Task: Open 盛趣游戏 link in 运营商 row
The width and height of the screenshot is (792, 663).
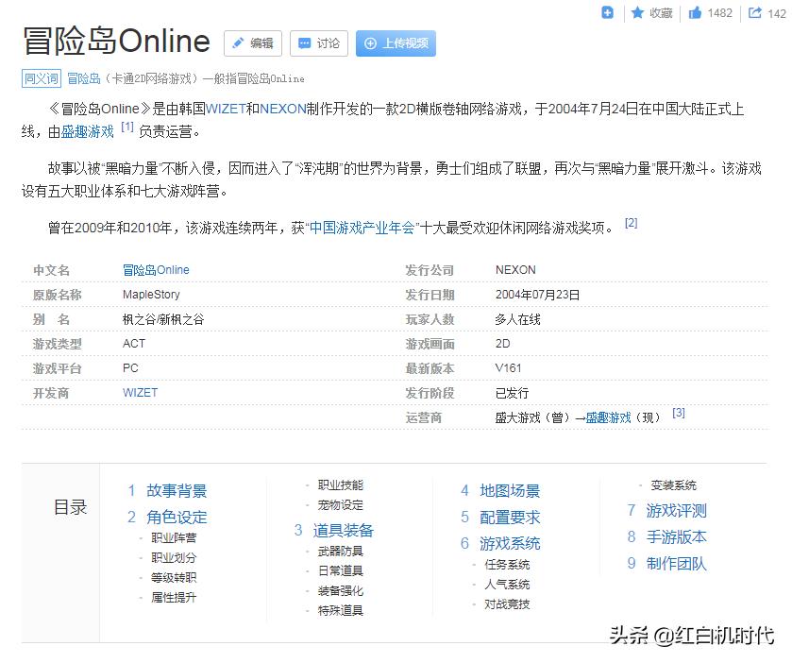Action: click(x=608, y=417)
